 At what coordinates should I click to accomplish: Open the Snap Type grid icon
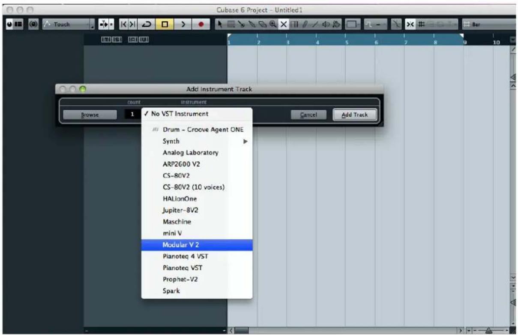pos(421,24)
